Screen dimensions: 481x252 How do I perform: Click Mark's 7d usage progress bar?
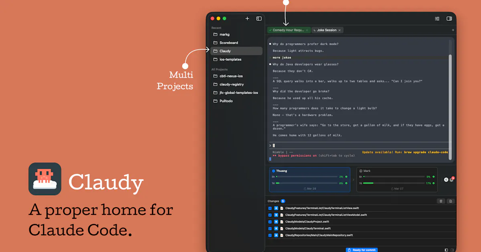[x=394, y=183]
